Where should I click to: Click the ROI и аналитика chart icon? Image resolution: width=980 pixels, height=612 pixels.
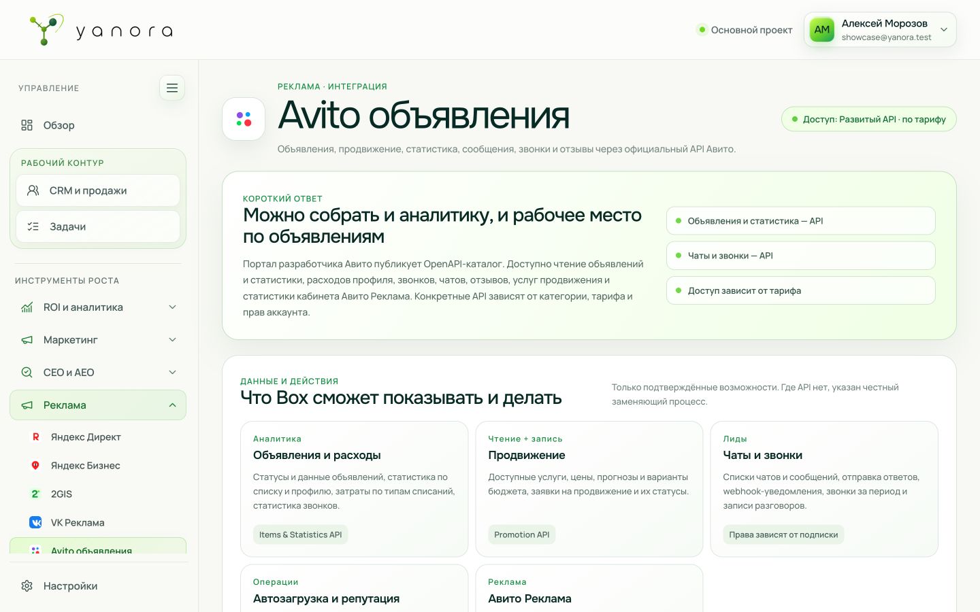pos(27,307)
